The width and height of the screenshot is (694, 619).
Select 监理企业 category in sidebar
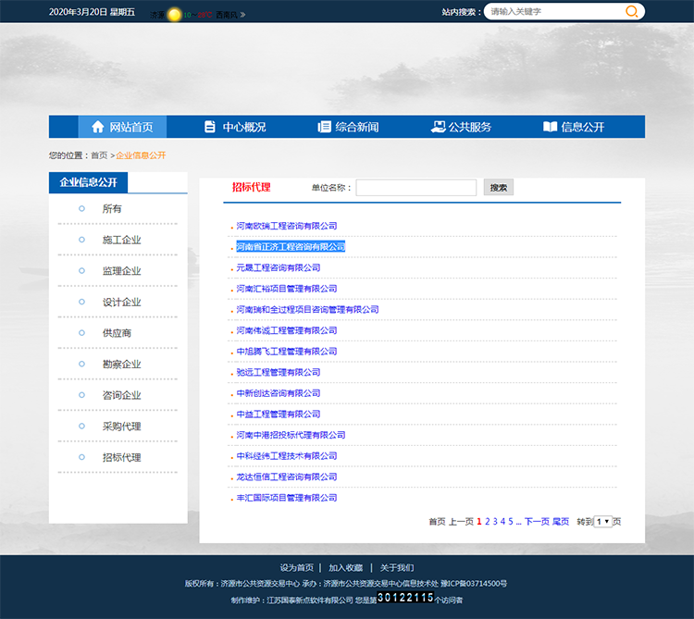(x=121, y=271)
